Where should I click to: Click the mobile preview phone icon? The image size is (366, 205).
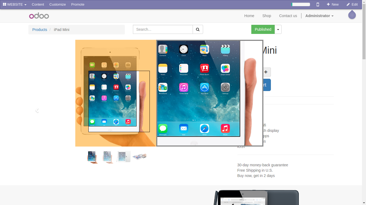(x=318, y=5)
